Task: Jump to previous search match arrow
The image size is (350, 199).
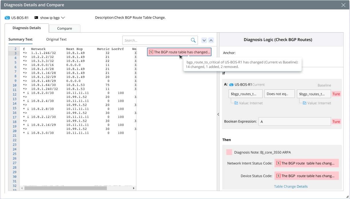Action: coord(211,40)
